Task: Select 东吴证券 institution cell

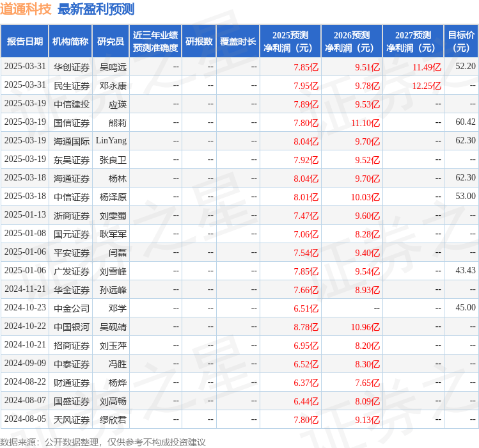Action: (72, 160)
